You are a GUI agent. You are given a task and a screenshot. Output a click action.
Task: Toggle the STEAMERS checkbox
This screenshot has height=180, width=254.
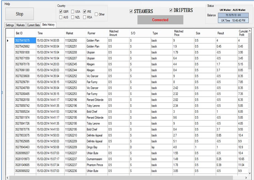131,11
